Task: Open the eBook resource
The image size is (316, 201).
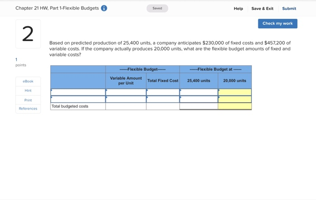Action: point(28,81)
